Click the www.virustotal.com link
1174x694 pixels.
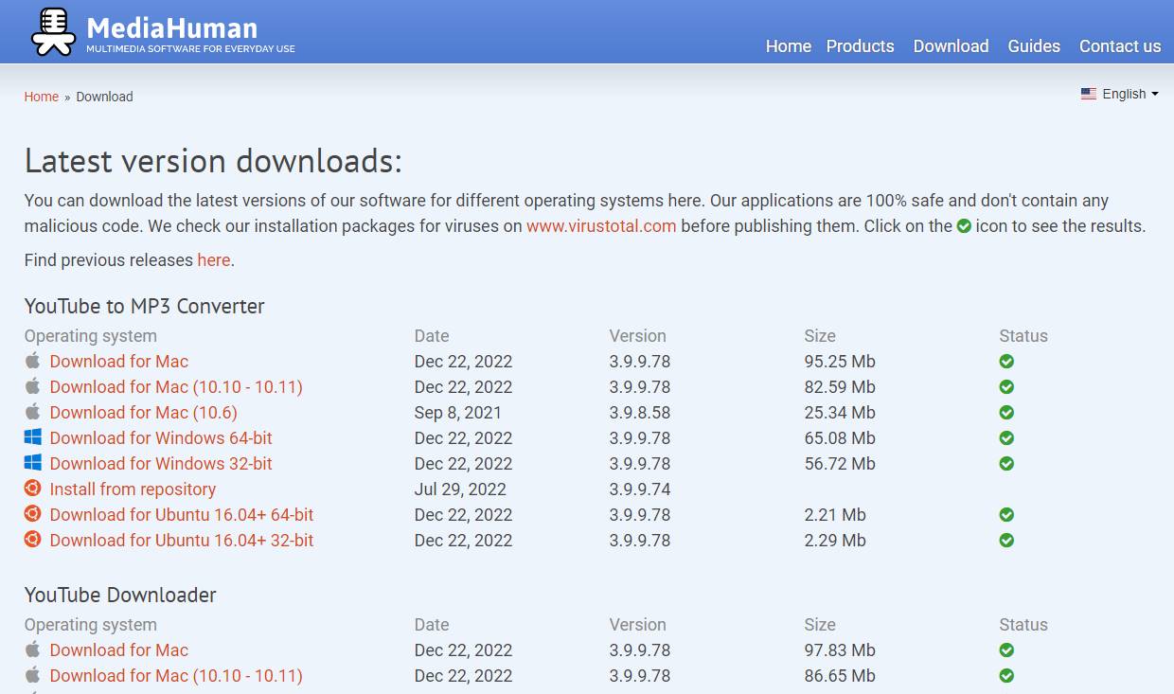tap(600, 226)
